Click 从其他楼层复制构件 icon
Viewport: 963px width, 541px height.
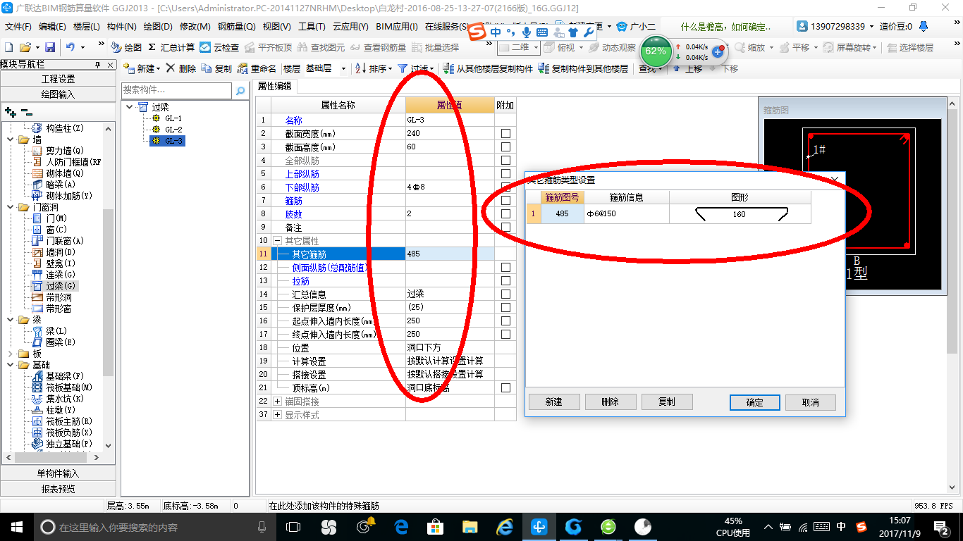(x=448, y=68)
